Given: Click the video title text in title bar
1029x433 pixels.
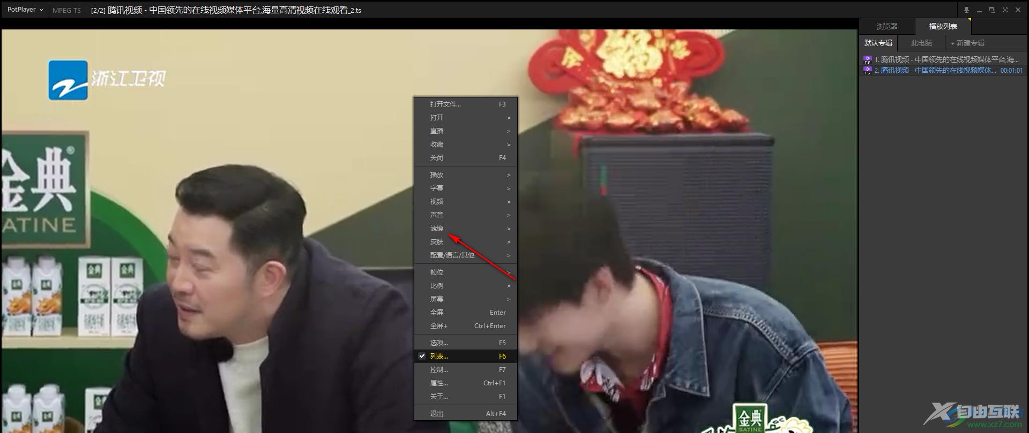Looking at the screenshot, I should click(x=226, y=10).
